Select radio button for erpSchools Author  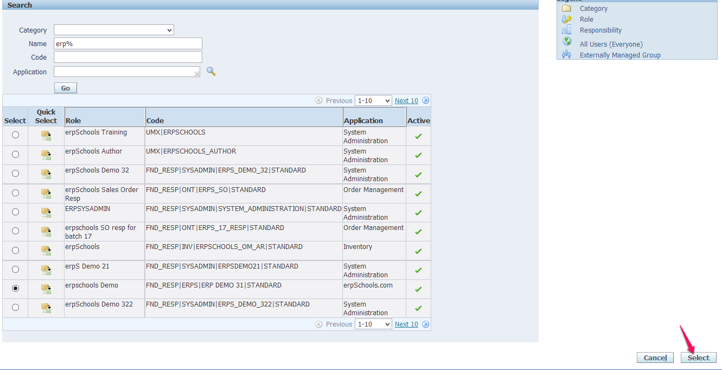click(x=15, y=155)
